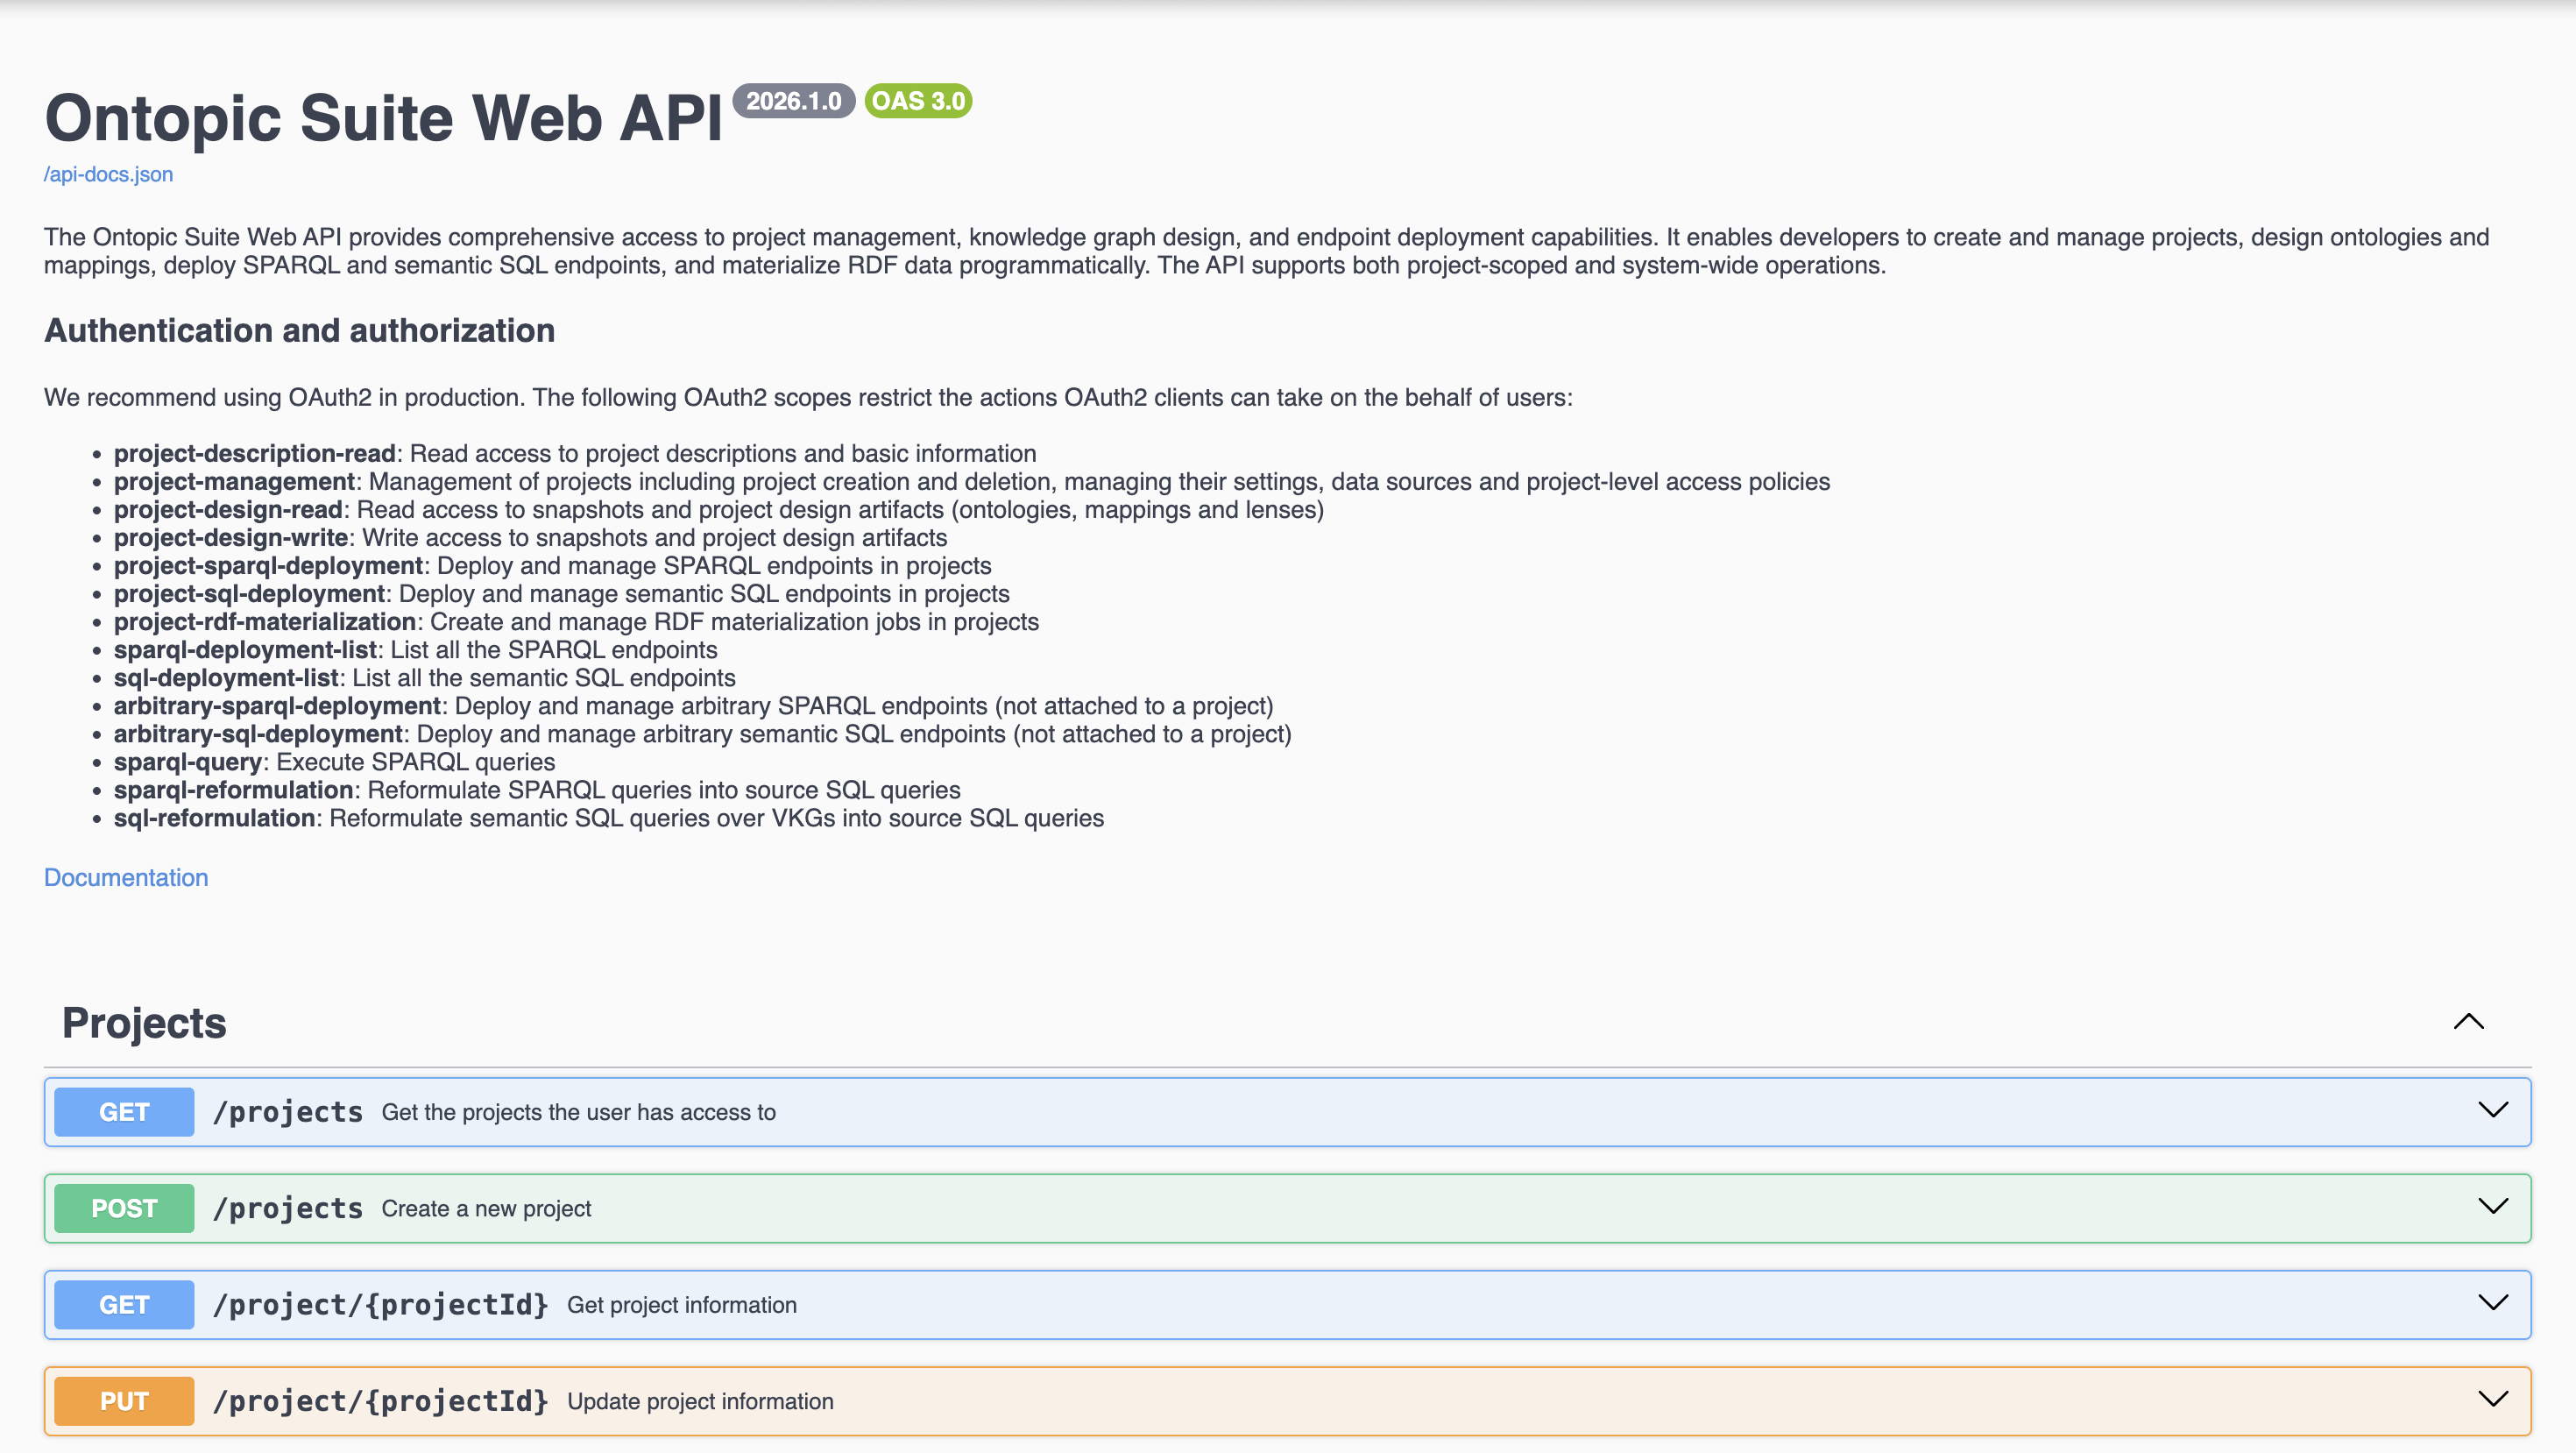
Task: Expand PUT /project/{projectId} row chevron
Action: pyautogui.click(x=2492, y=1399)
